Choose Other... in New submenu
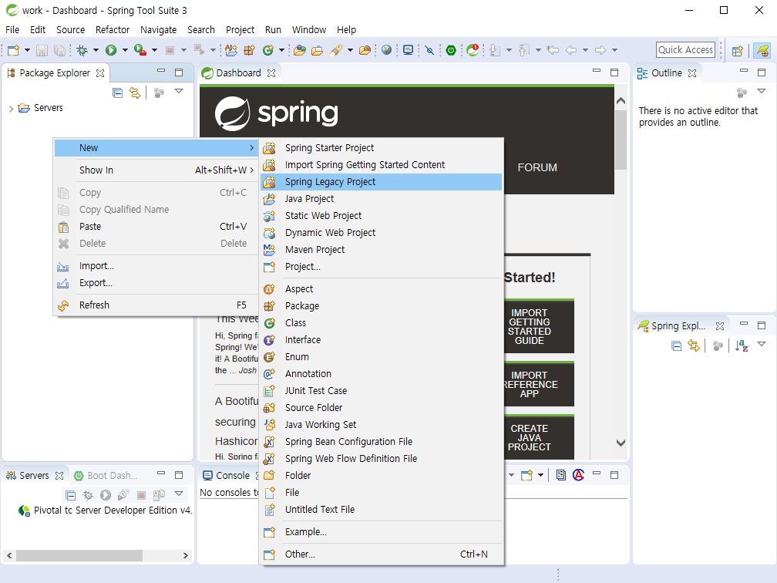The height and width of the screenshot is (583, 777). point(381,554)
